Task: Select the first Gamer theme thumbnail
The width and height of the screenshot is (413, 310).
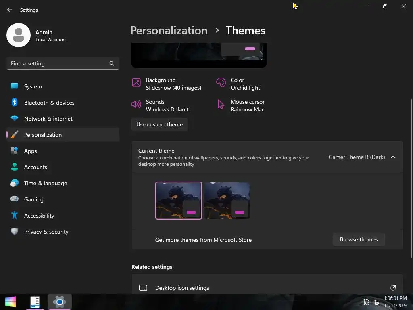Action: (179, 200)
